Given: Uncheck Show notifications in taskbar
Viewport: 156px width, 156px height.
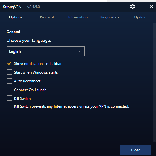Looking at the screenshot, I should pyautogui.click(x=9, y=63).
